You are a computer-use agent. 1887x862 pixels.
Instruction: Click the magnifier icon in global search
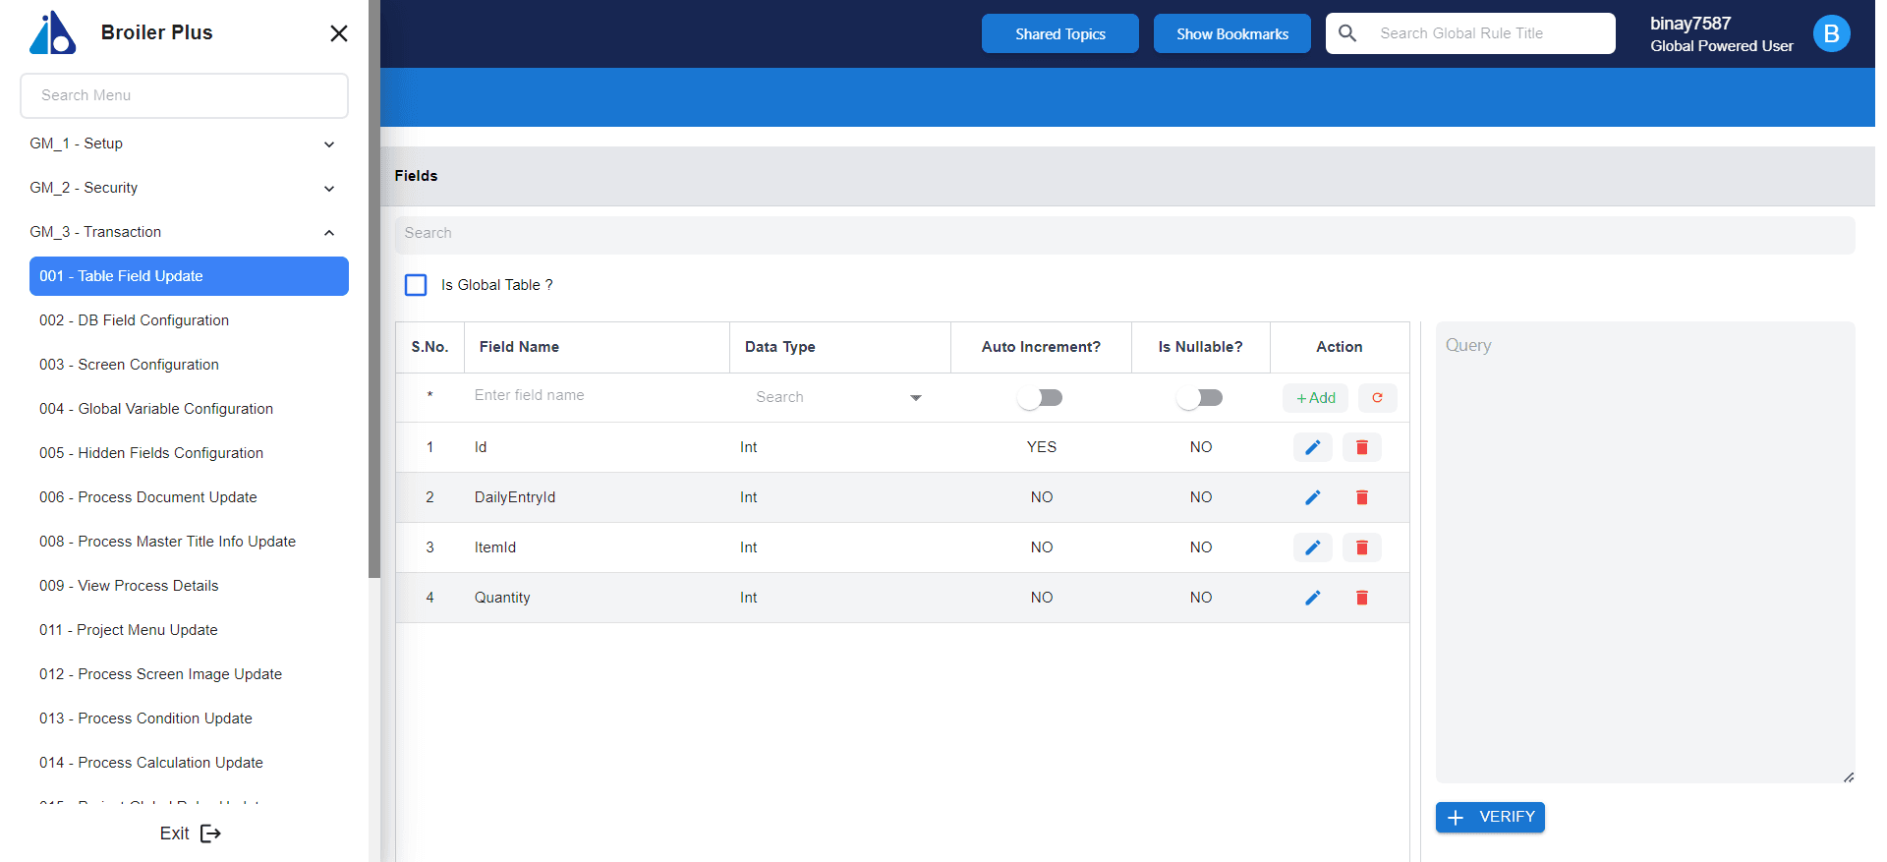1347,33
